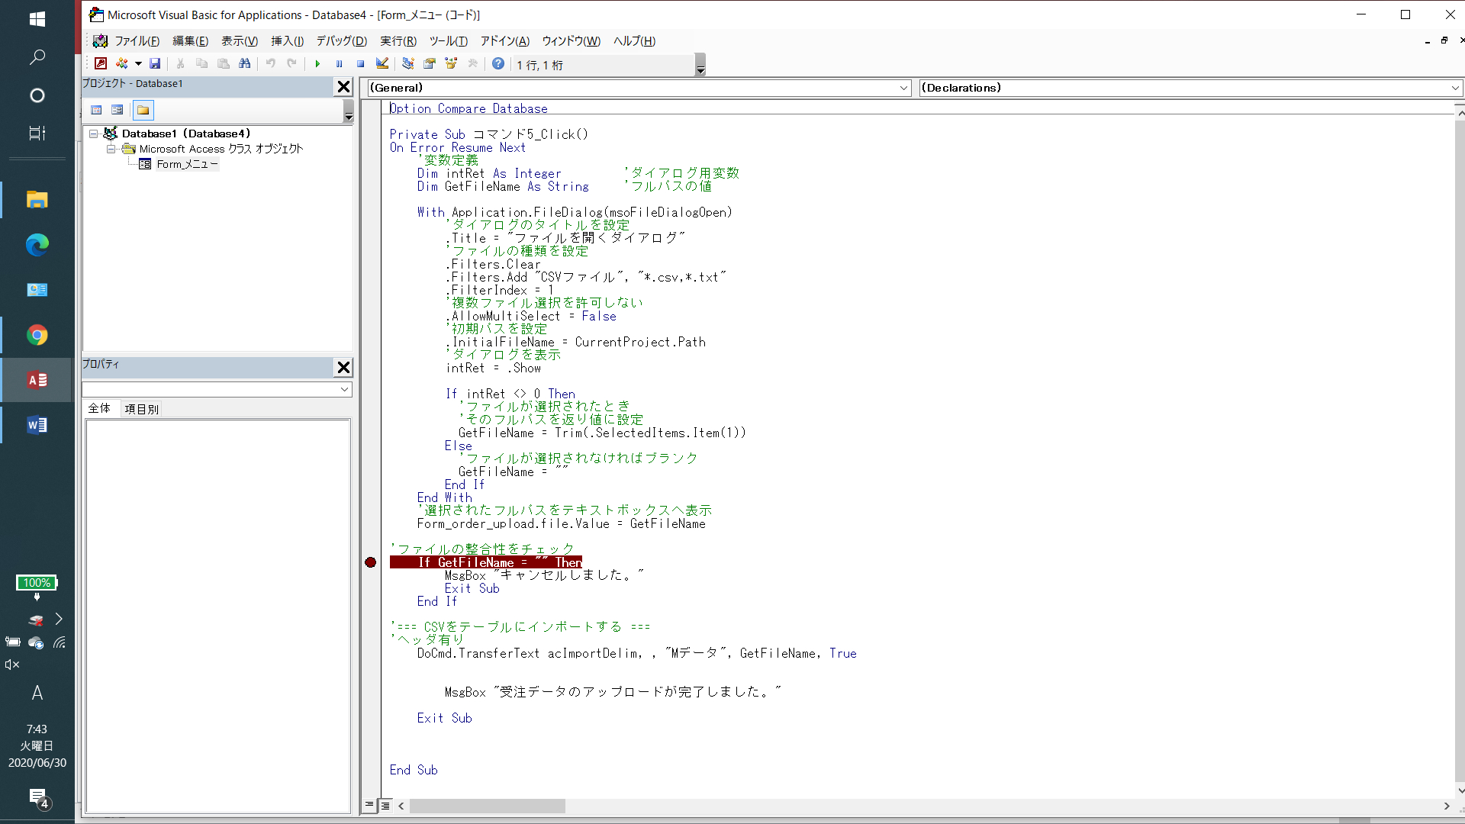This screenshot has height=824, width=1465.
Task: Open Find with the binoculars icon
Action: 245,64
